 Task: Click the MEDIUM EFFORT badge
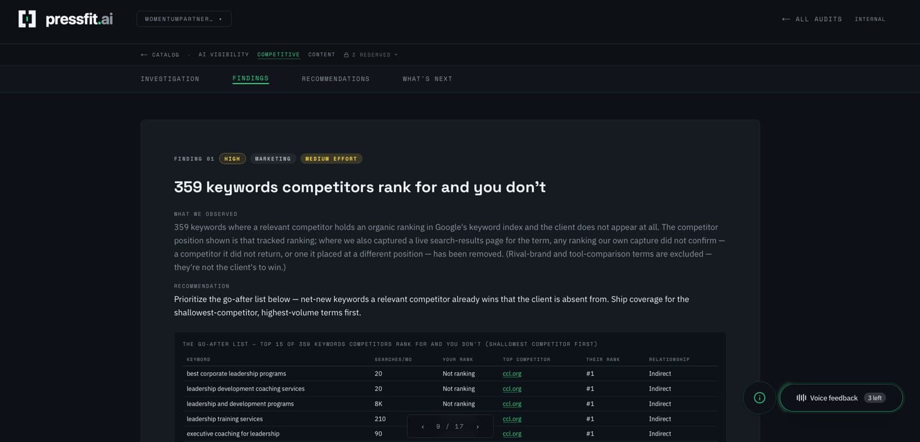(x=331, y=158)
